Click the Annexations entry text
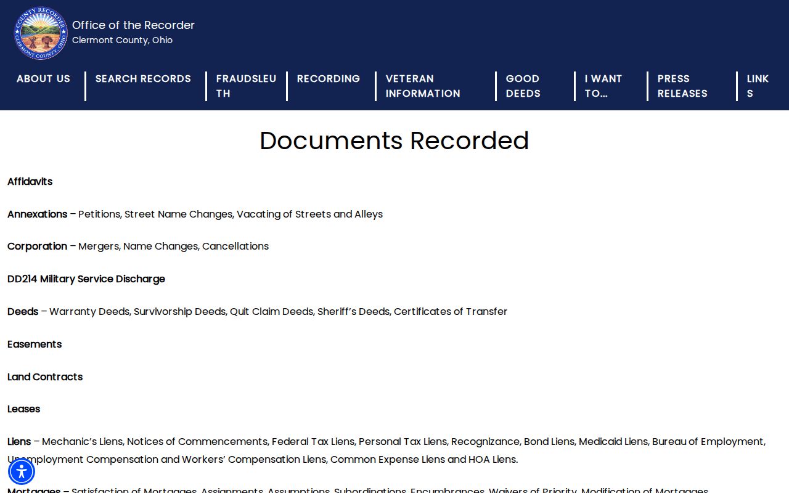The image size is (789, 493). tap(195, 214)
